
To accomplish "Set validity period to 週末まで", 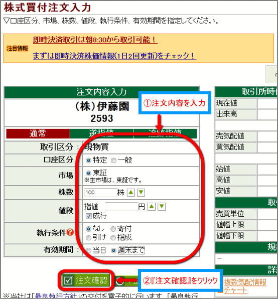I will point(113,250).
